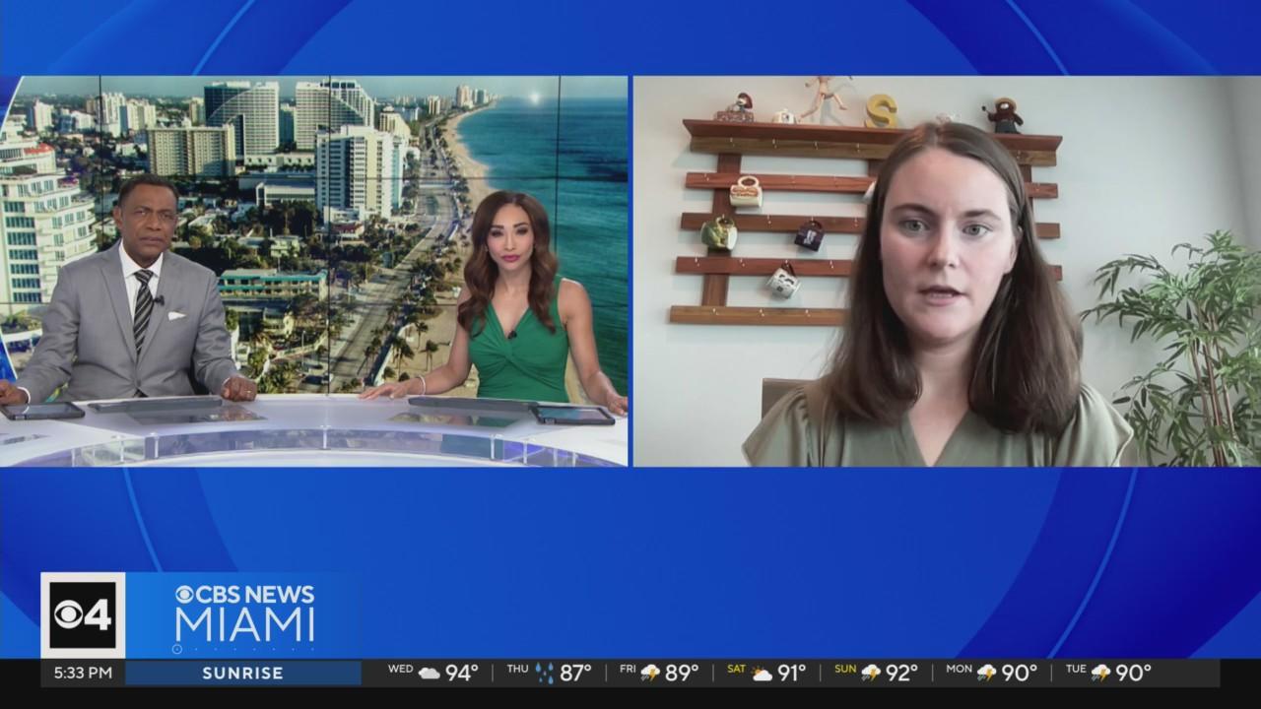Select the remote interview guest video panel

[x=946, y=271]
